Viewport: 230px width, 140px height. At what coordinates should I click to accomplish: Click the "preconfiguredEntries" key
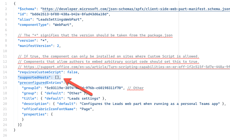click(40, 83)
